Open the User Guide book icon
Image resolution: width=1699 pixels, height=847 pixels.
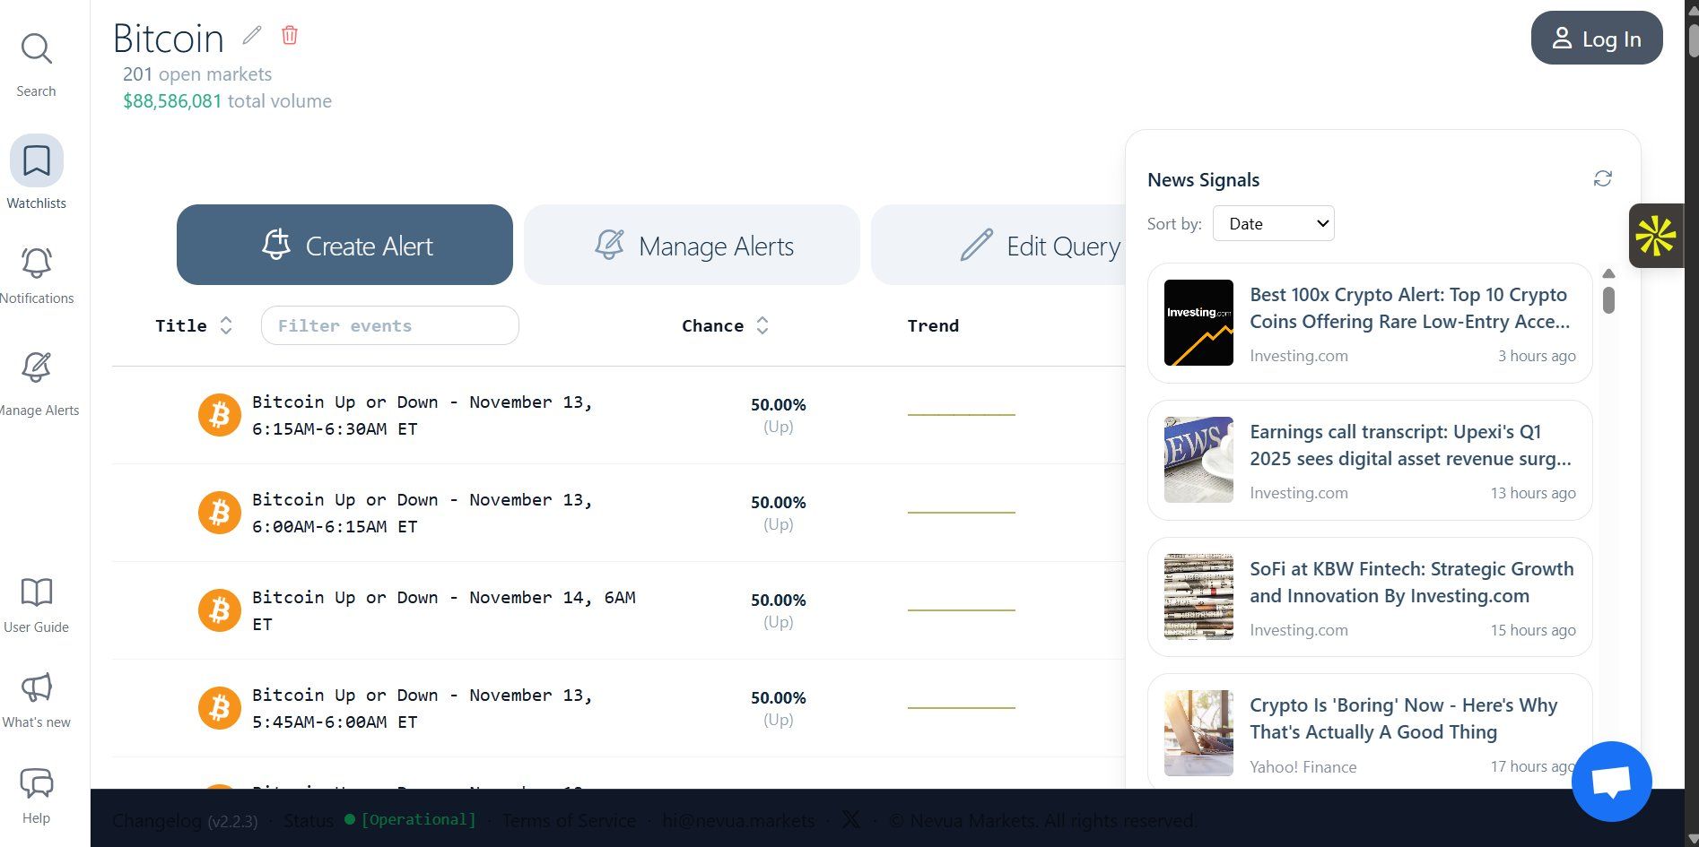pos(37,592)
